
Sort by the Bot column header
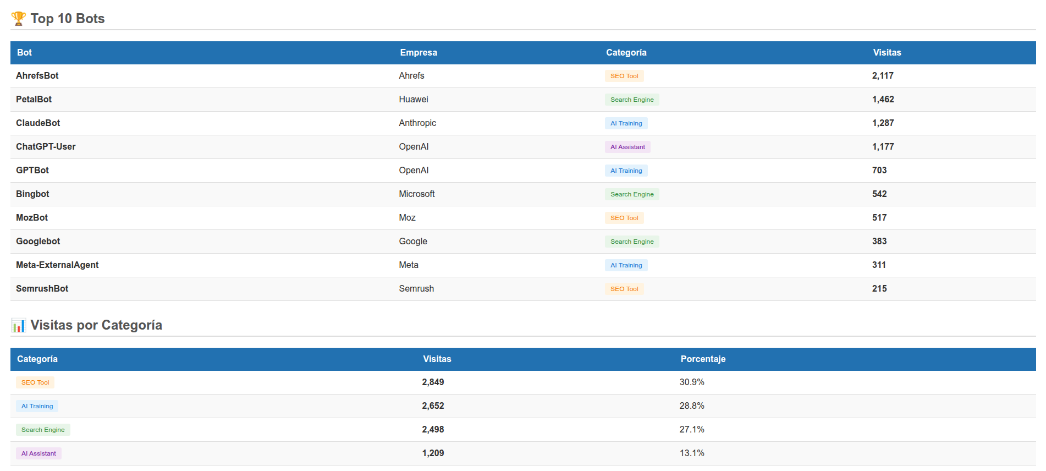click(x=24, y=53)
